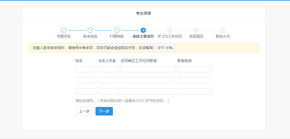Screen dimensions: 290x139
Task: Click the step 5 学习与工作经历 circle
Action: click(170, 30)
